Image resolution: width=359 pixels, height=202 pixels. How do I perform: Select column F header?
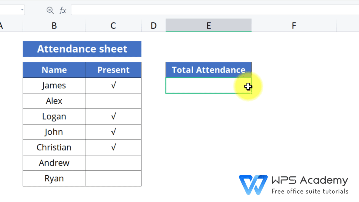294,26
